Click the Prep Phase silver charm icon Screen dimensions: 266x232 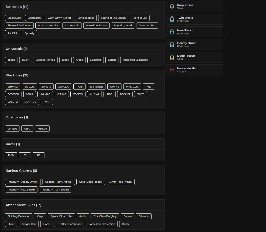coord(172,7)
